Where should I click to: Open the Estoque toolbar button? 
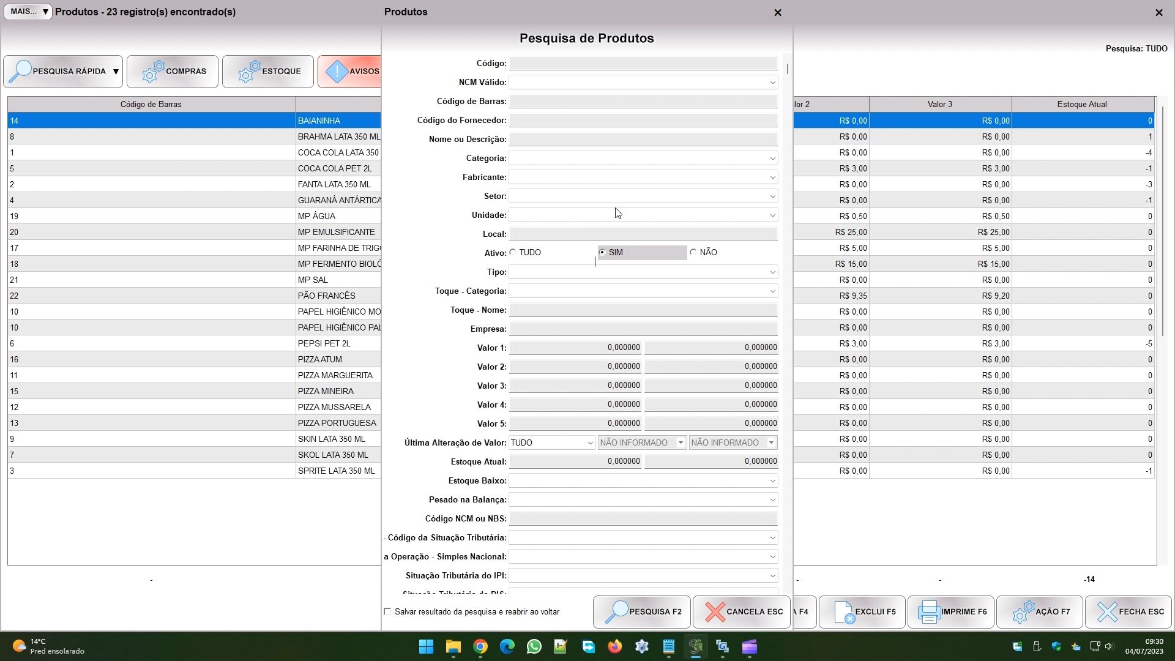268,72
